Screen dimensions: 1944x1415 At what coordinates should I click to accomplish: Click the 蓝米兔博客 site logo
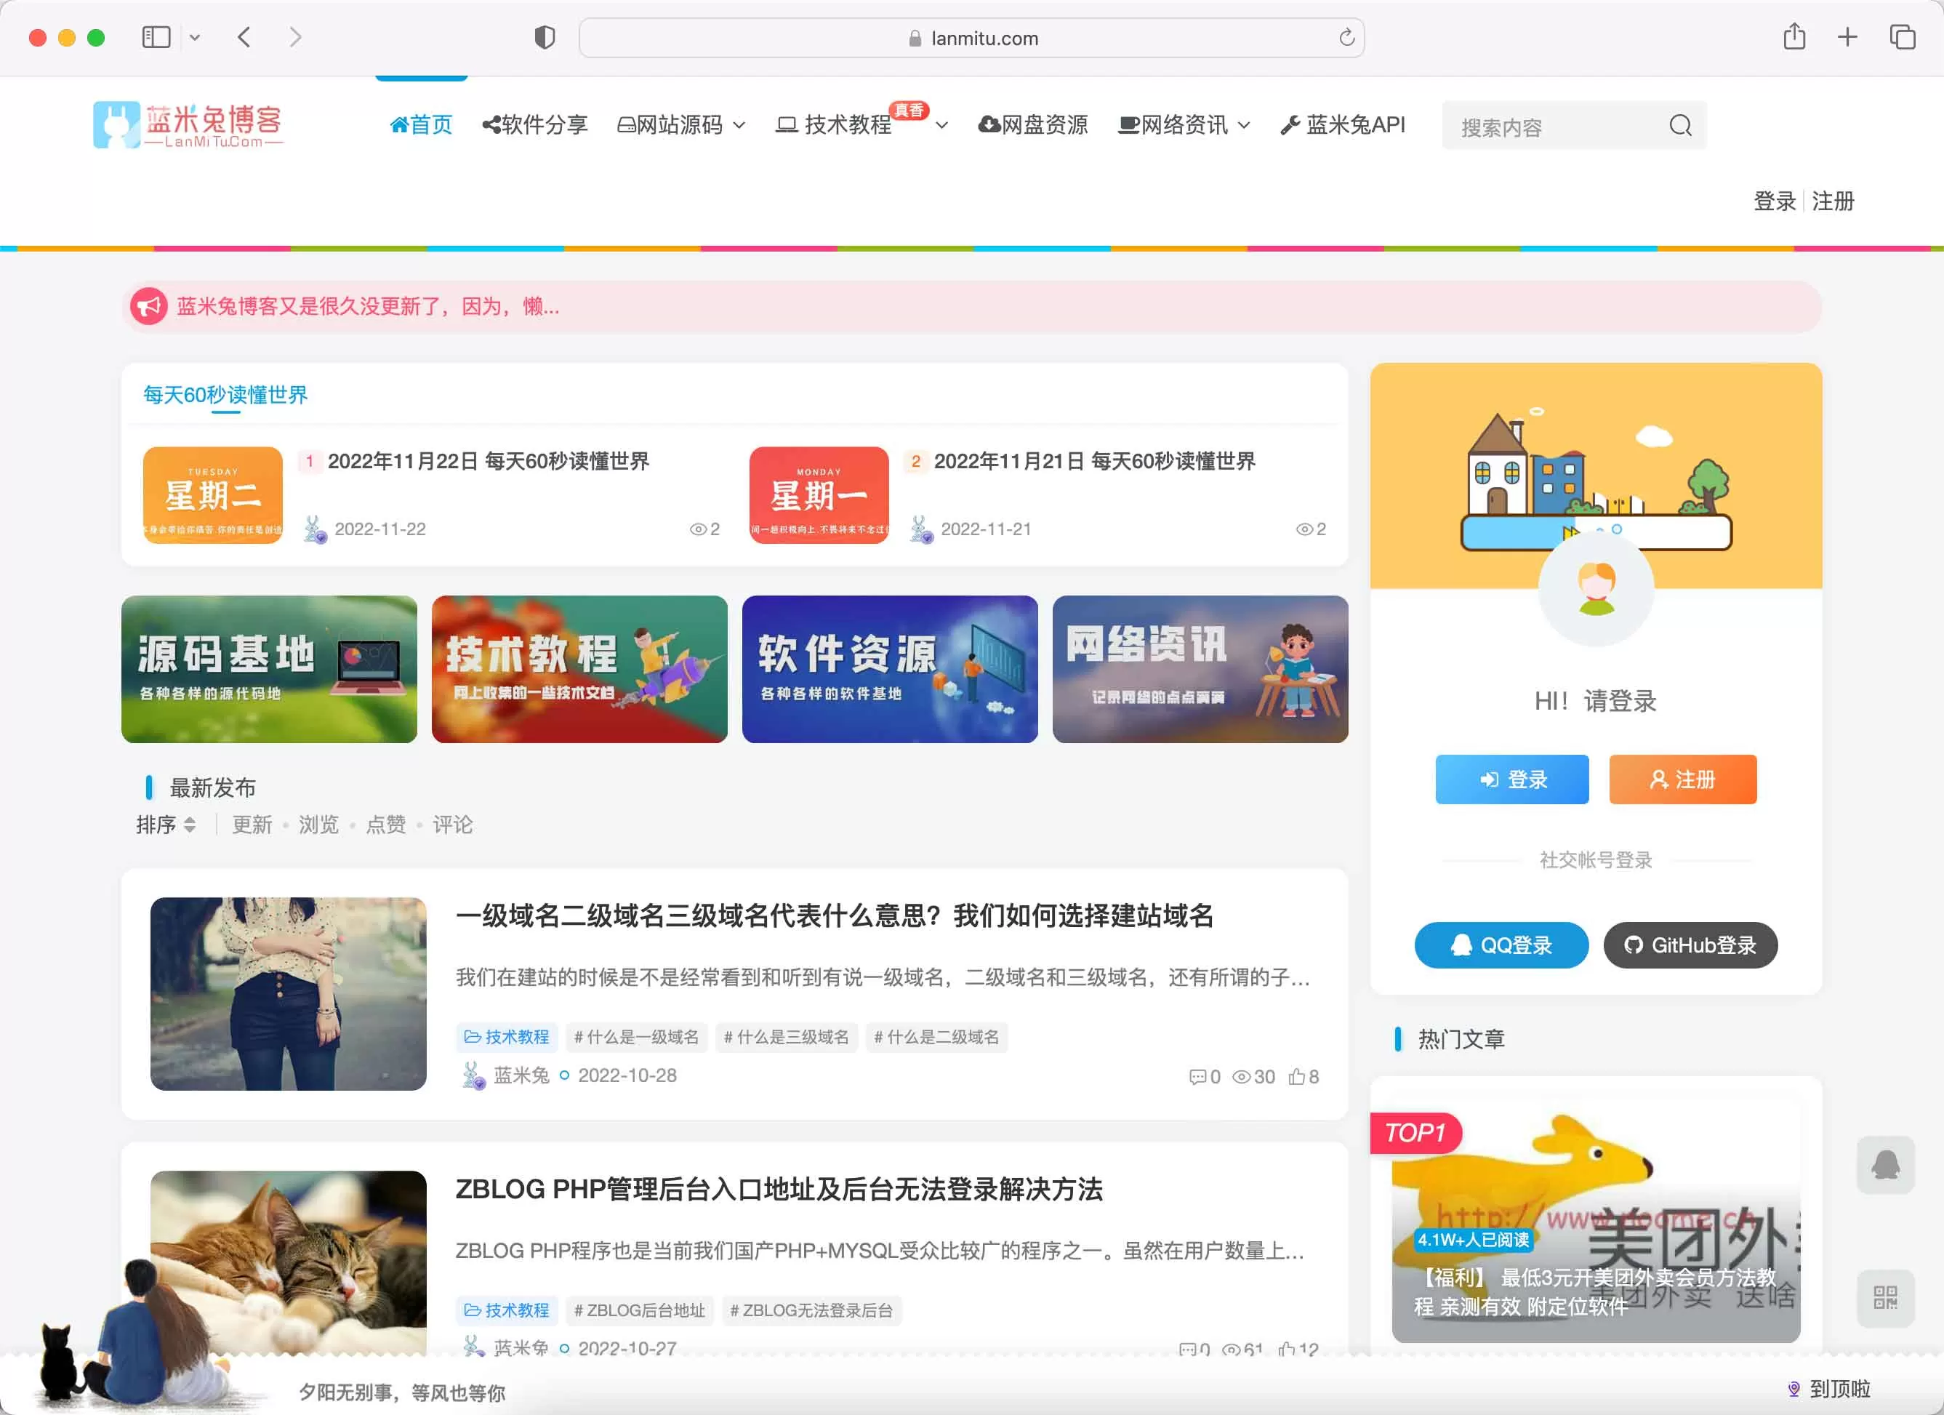188,125
